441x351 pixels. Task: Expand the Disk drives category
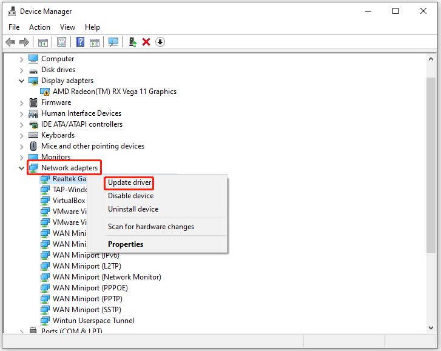tap(22, 70)
